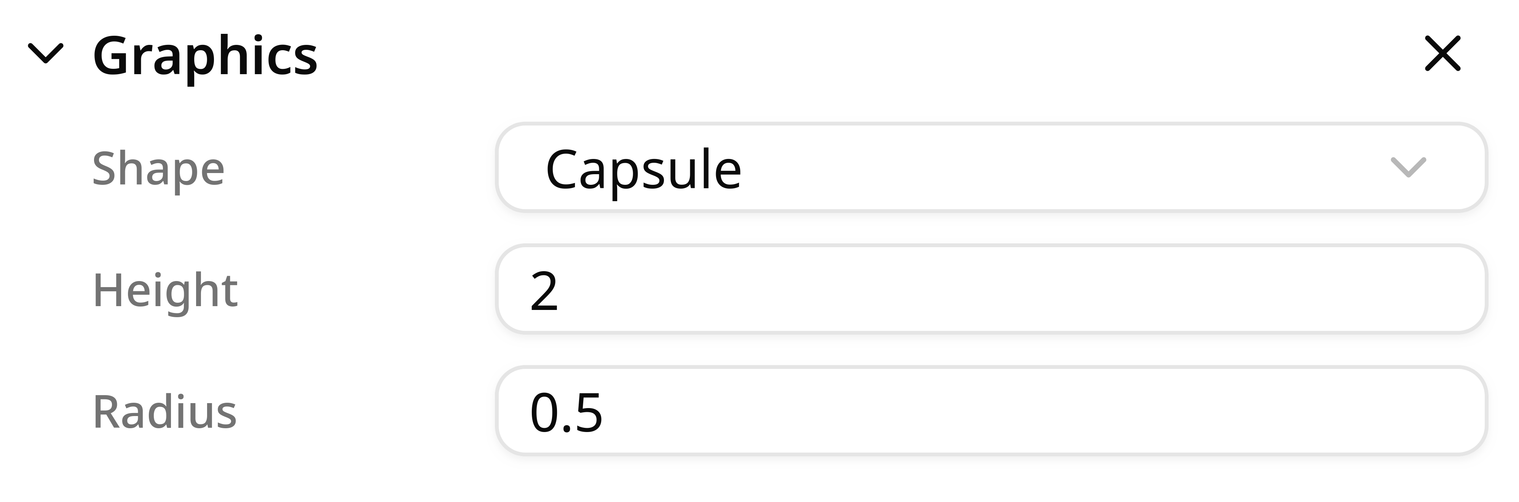Click the Height label
1519x502 pixels.
point(165,290)
